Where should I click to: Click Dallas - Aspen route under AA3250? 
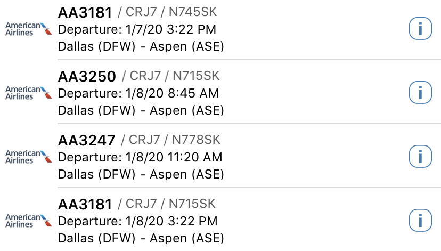[x=140, y=110]
